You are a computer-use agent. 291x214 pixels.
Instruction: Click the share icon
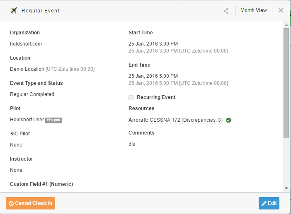click(226, 11)
